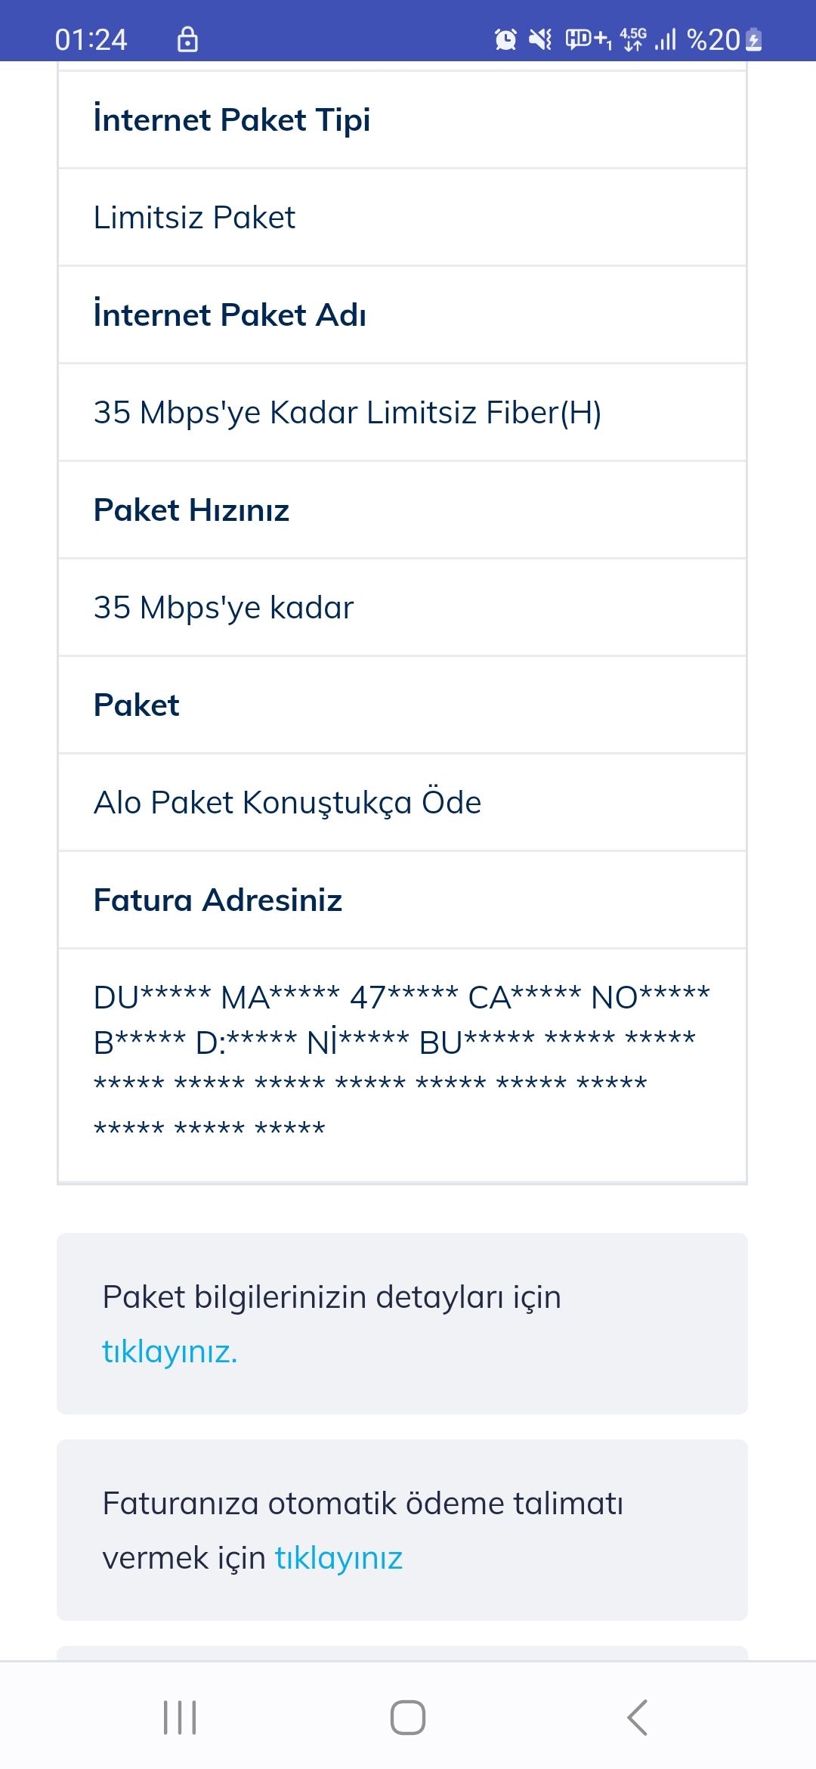Viewport: 816px width, 1769px height.
Task: Tap the battery charging icon
Action: coord(754,39)
